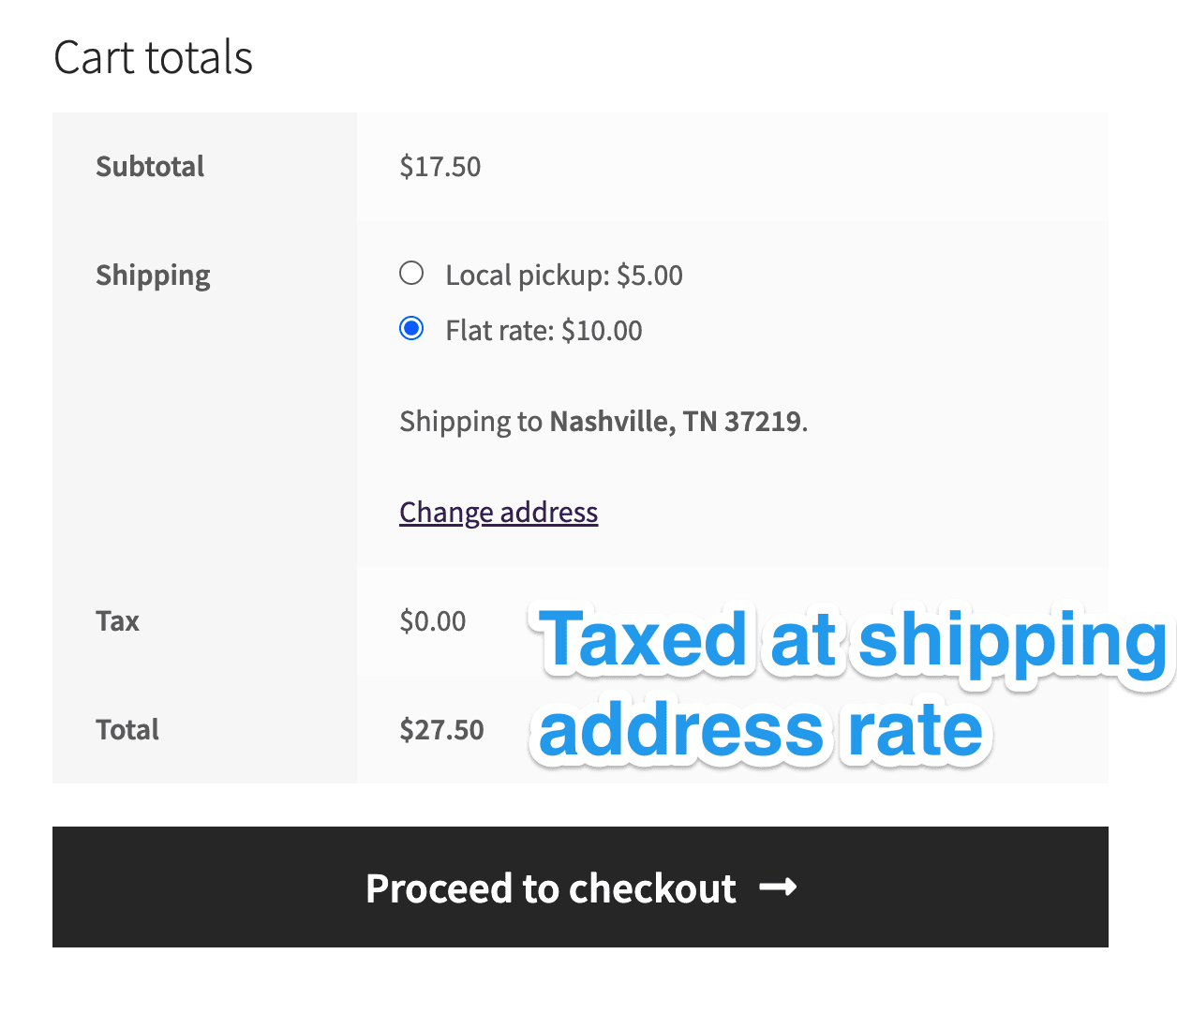Click the Cart totals heading
Viewport: 1177px width, 1014px height.
[154, 57]
